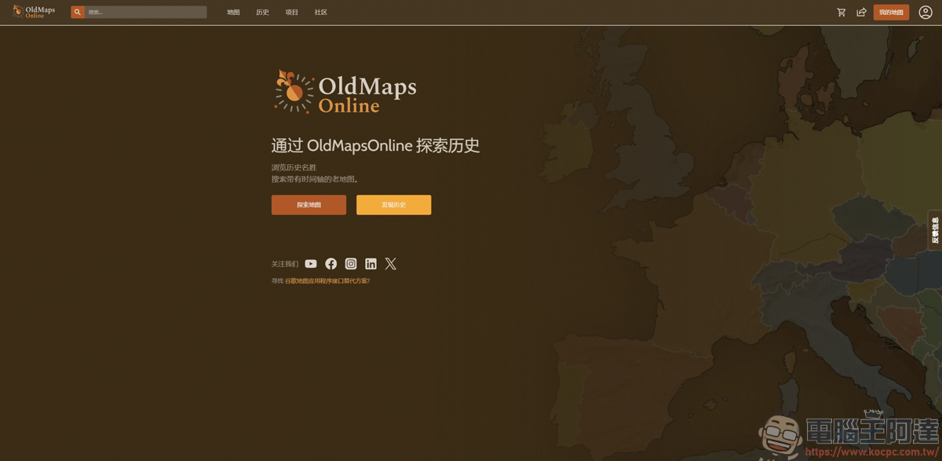The width and height of the screenshot is (942, 461).
Task: Open the X (Twitter) social icon
Action: click(x=391, y=264)
